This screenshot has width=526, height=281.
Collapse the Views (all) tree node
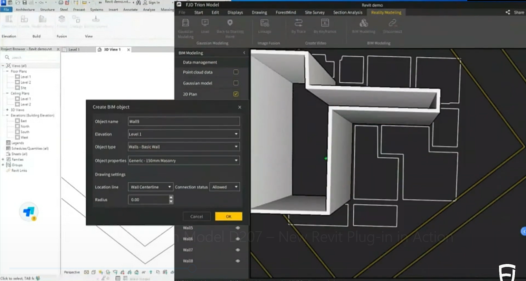tap(3, 66)
